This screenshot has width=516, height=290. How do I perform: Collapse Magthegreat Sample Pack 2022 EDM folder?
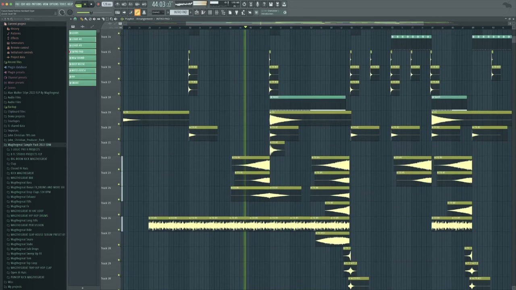(x=29, y=145)
